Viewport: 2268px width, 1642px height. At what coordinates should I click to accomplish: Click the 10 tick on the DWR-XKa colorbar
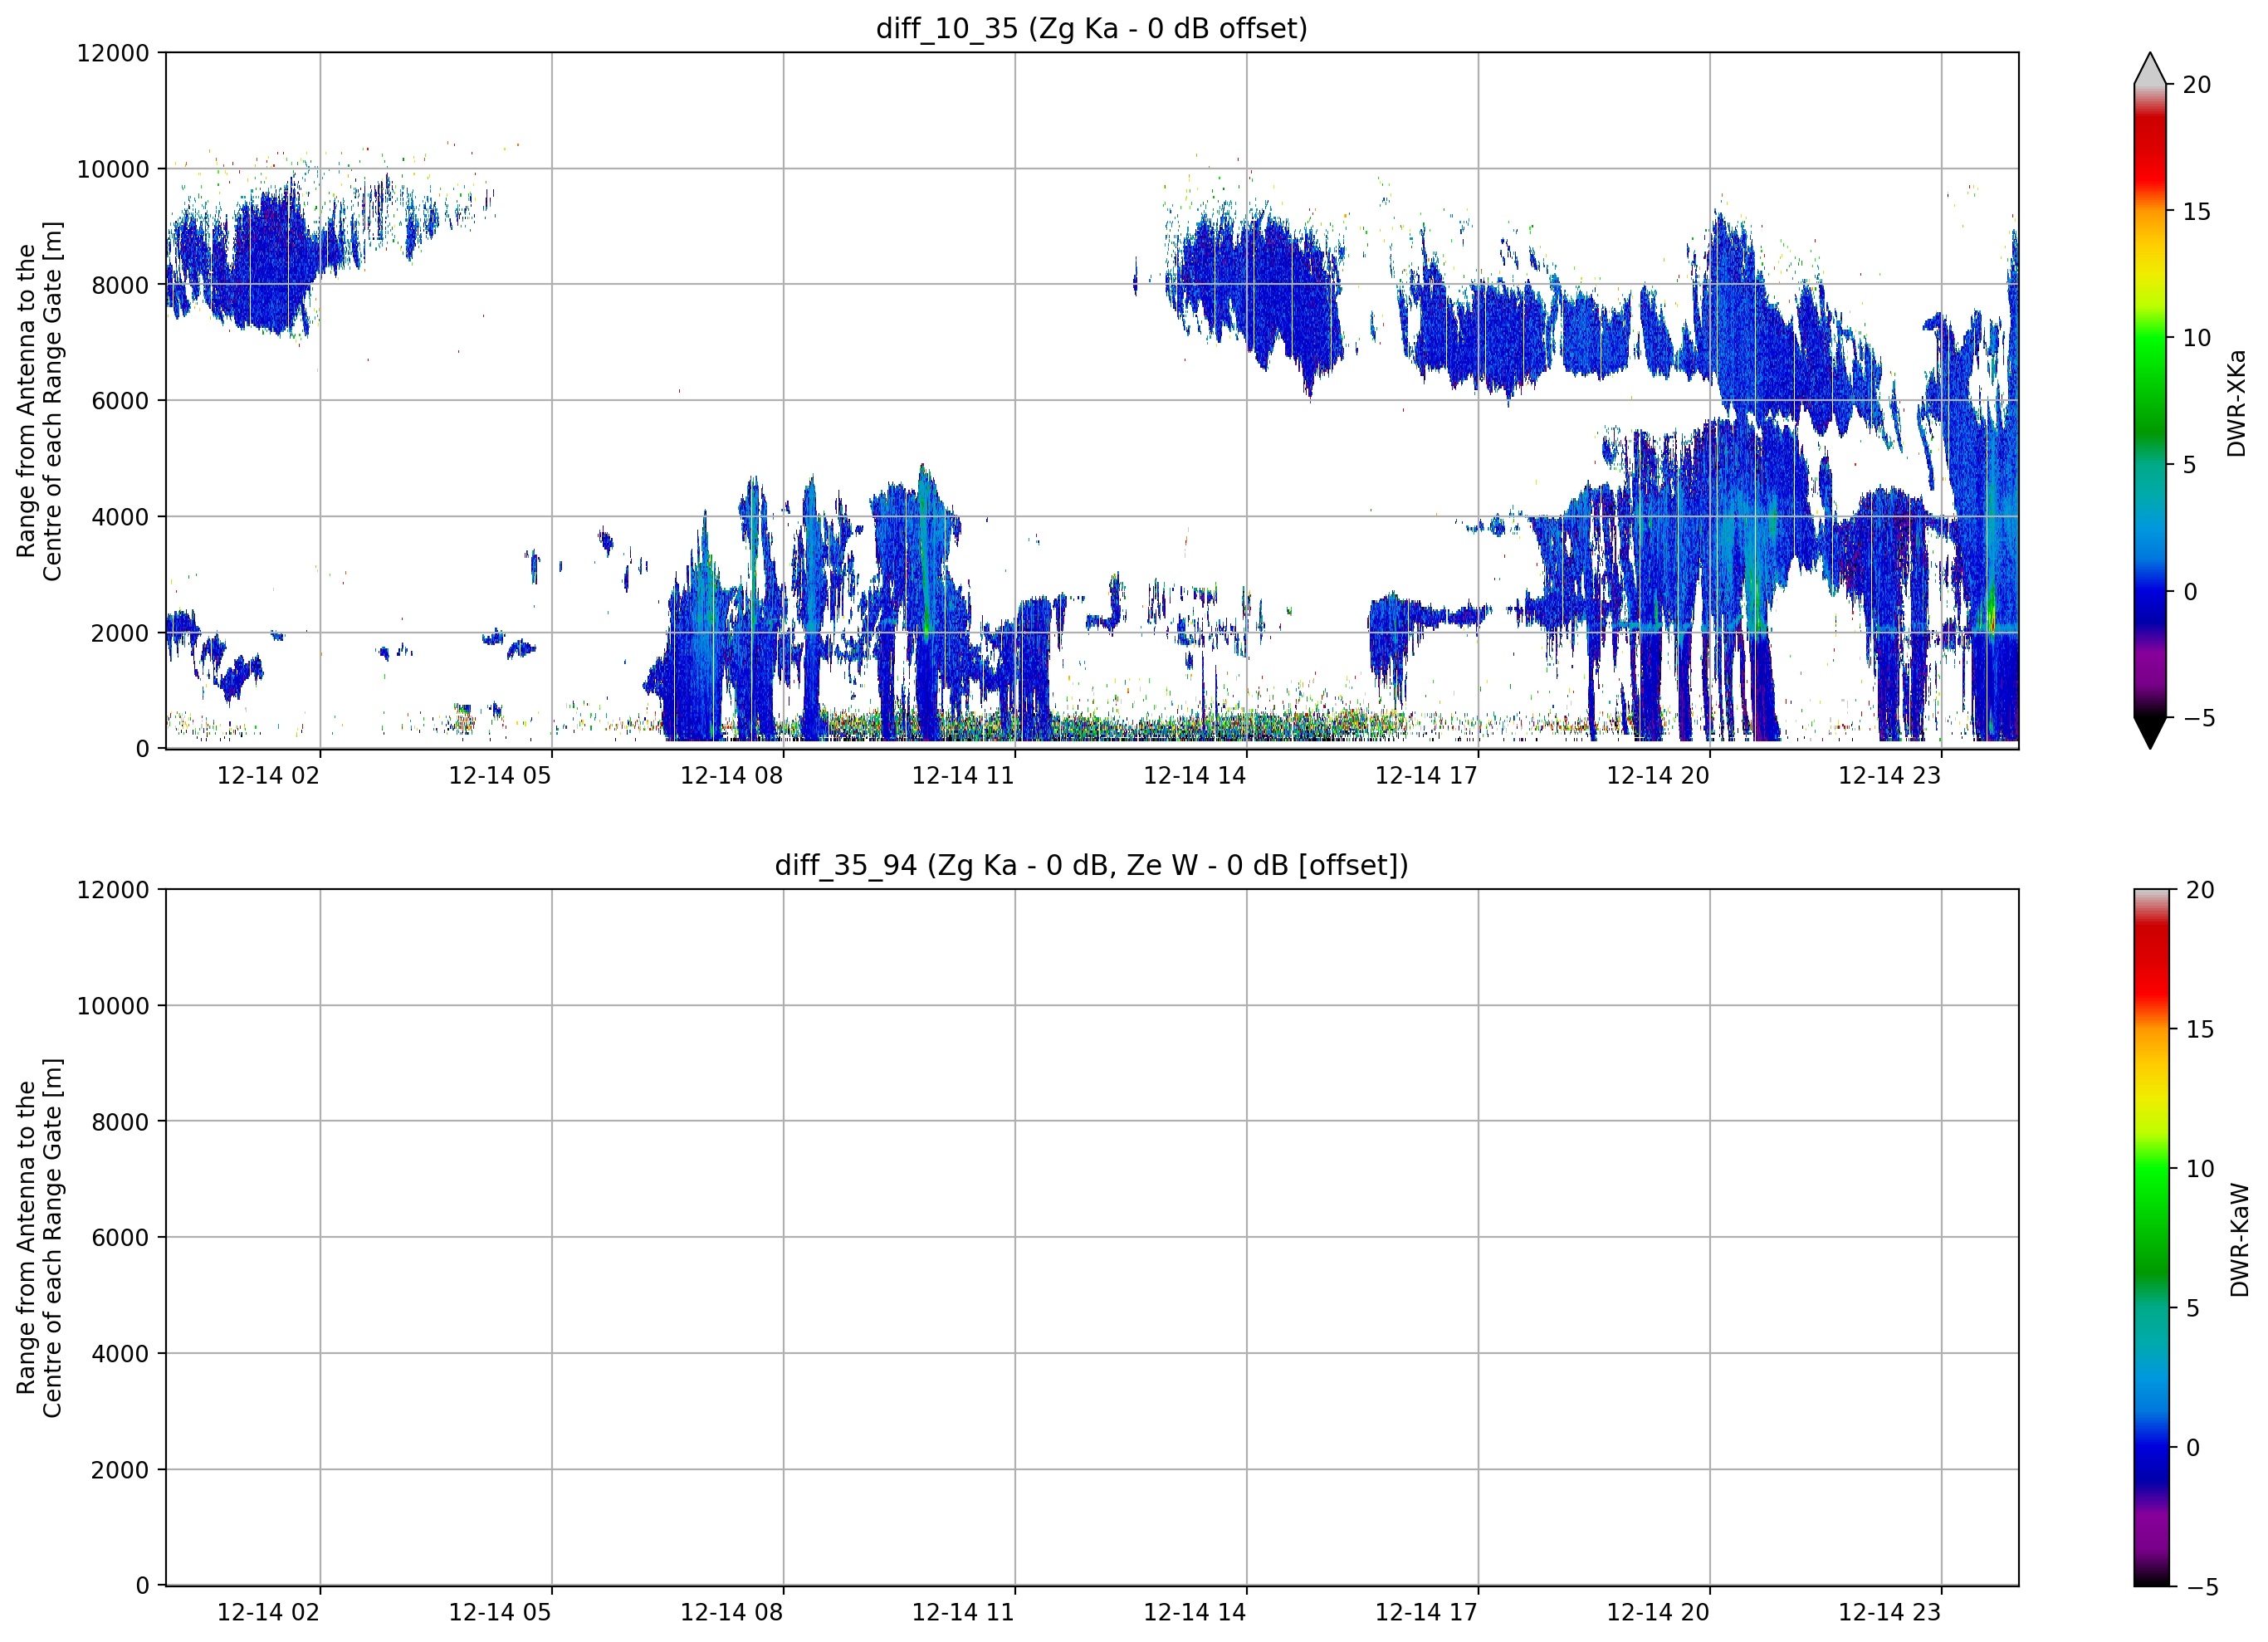tap(2196, 338)
